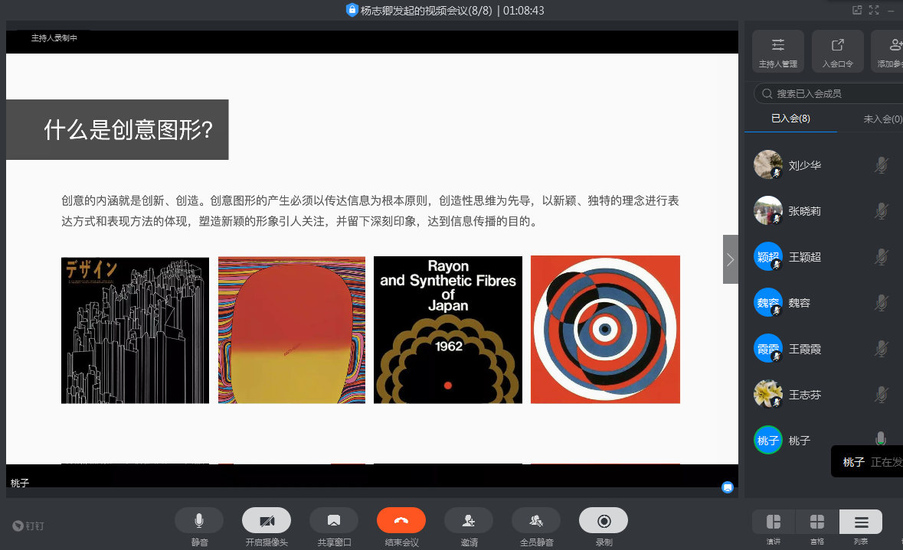Click 王霞霞's blue avatar

(767, 348)
